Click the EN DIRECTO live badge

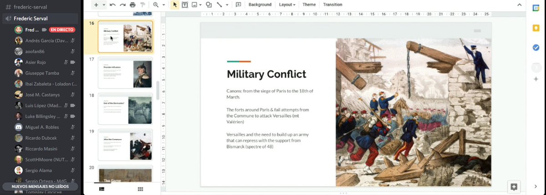click(62, 30)
